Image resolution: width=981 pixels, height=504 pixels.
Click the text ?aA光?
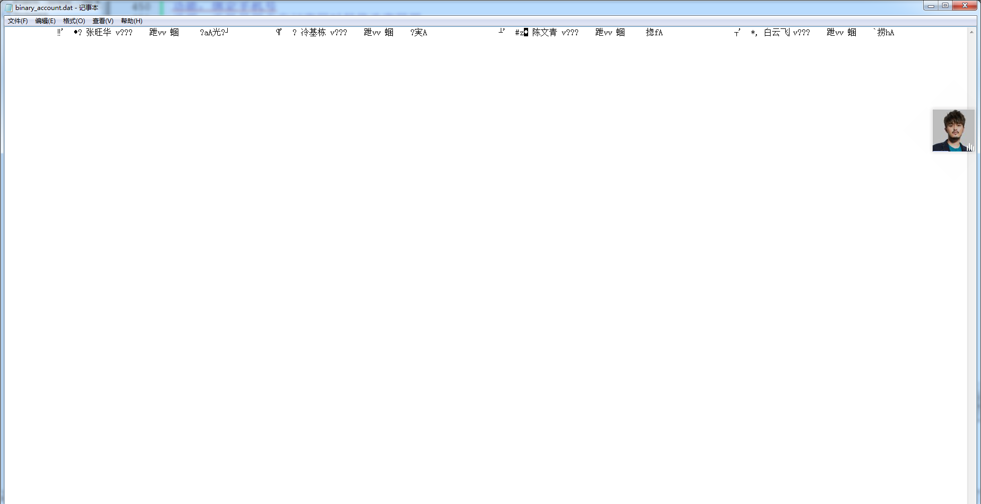213,33
